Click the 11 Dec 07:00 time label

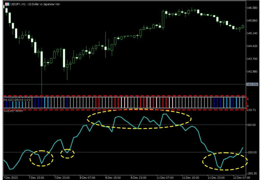(165, 177)
